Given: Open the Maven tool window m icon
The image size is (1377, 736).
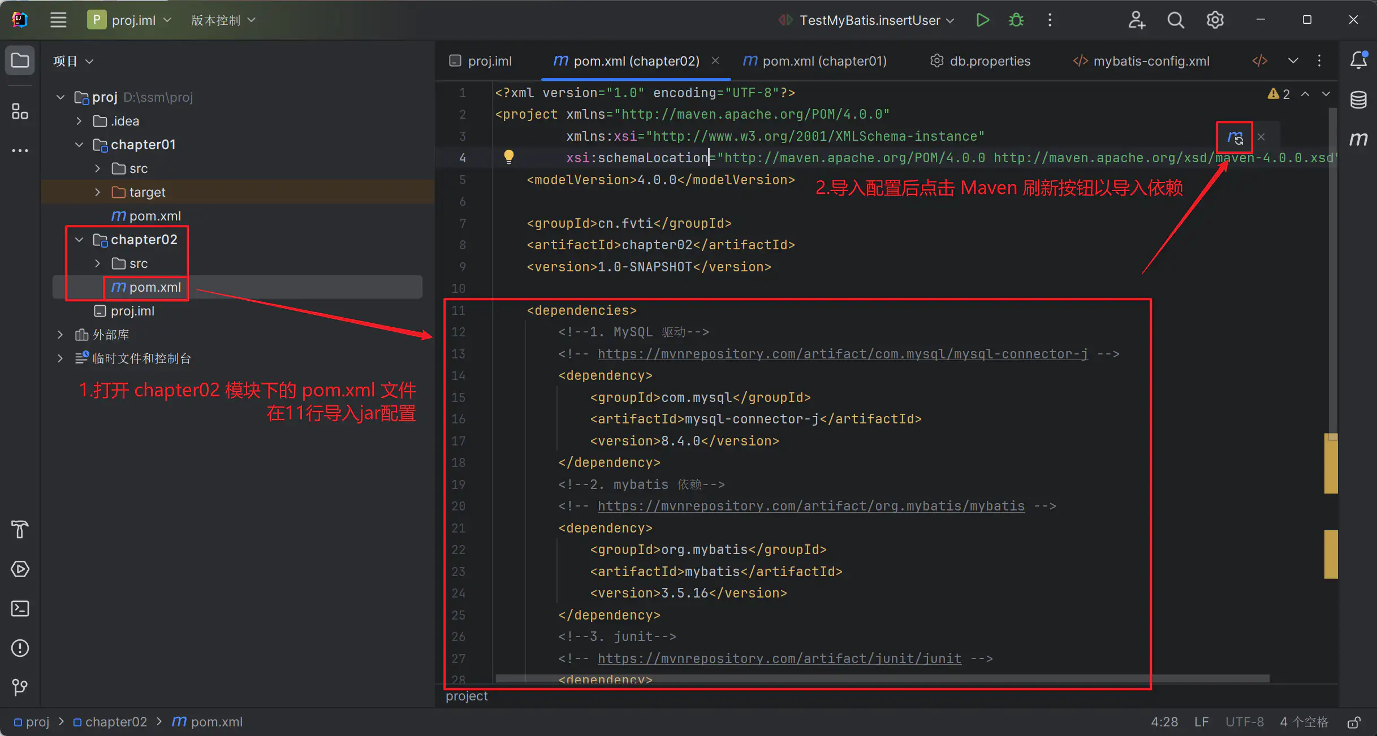Looking at the screenshot, I should [x=1358, y=139].
